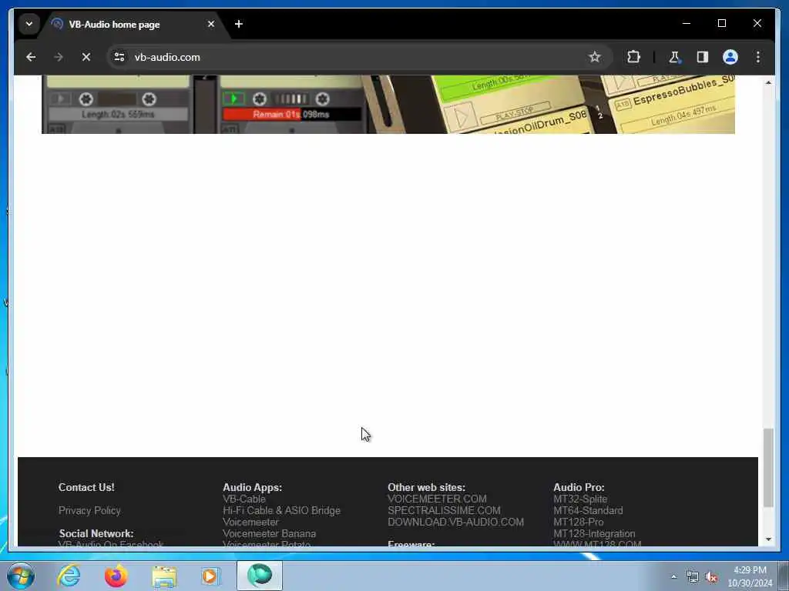Open Chrome Labs flask icon
This screenshot has width=789, height=591.
674,57
